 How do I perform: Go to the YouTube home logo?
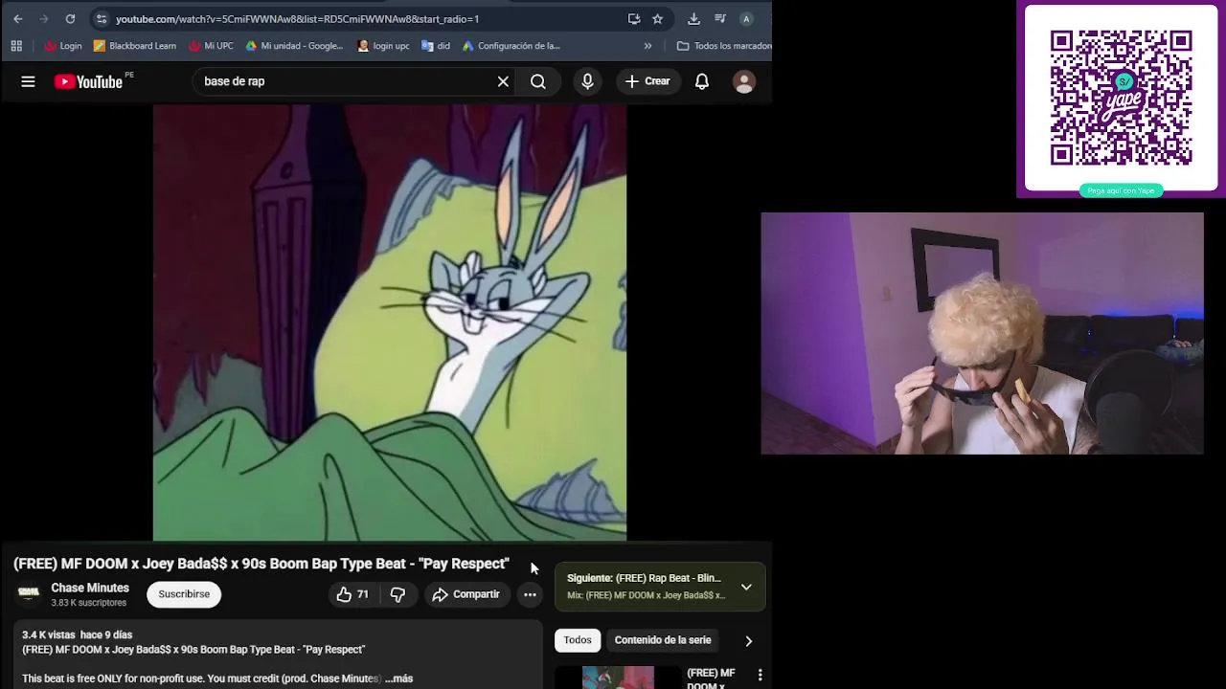click(88, 82)
